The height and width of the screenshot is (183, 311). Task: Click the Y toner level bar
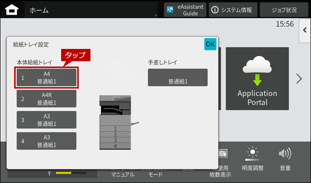(x=71, y=173)
